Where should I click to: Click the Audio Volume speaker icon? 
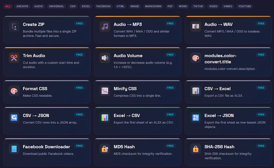105,58
